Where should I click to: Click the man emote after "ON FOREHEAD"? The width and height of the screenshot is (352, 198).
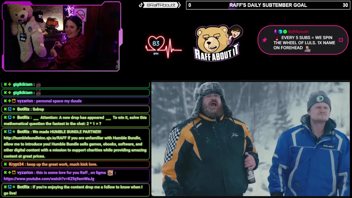coord(307,49)
